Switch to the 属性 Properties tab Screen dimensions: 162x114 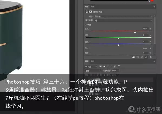pos(87,6)
